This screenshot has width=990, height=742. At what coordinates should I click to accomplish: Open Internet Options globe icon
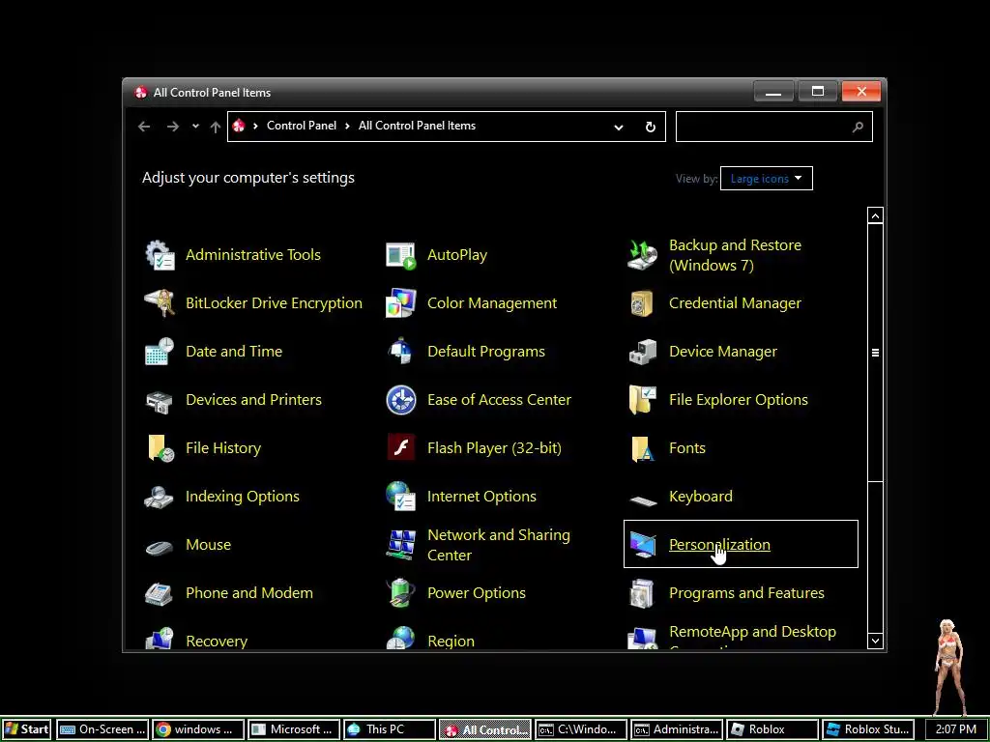click(x=401, y=497)
